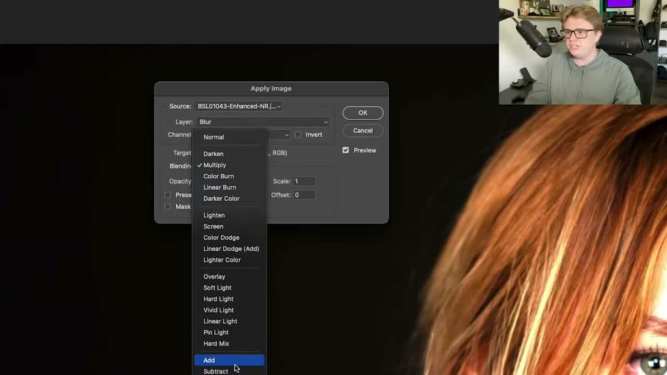Confirm Apply Image with OK
The height and width of the screenshot is (375, 667).
363,113
